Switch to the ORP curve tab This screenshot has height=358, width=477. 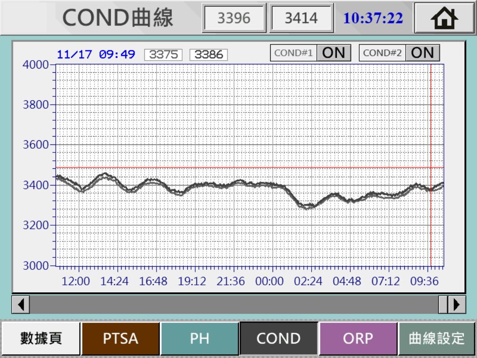[x=358, y=338]
